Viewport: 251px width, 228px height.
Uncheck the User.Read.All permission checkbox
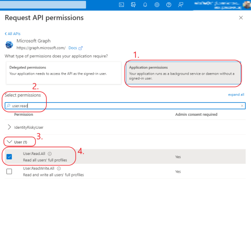(9, 157)
